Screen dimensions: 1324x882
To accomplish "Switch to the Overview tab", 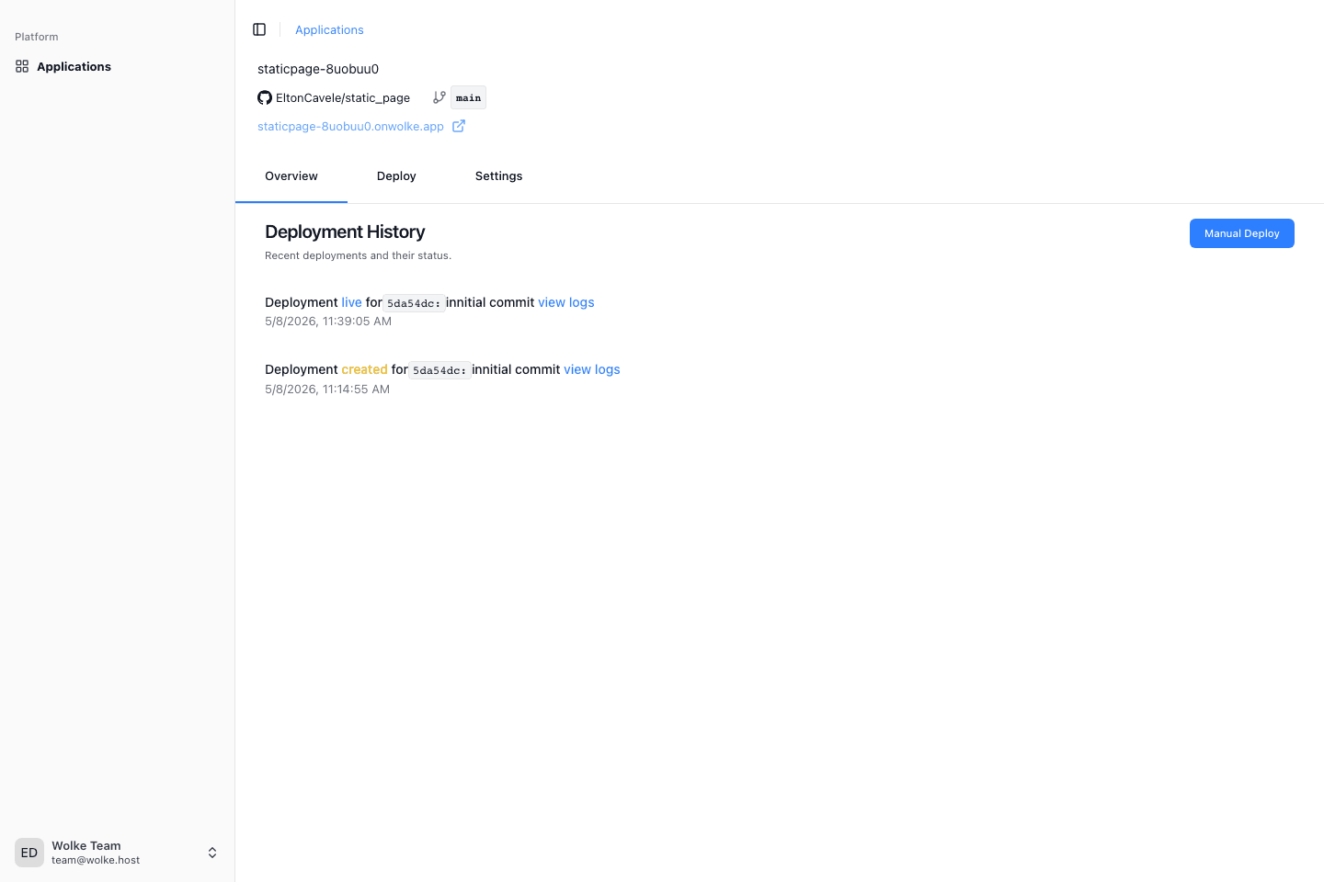I will [x=291, y=175].
